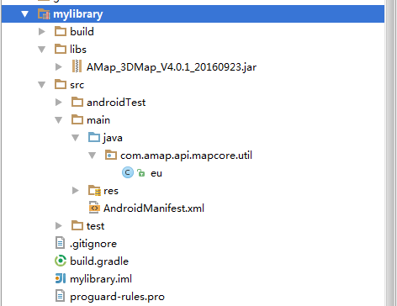Expand the AMap_3DMap jar arrow
Image resolution: width=397 pixels, height=306 pixels.
point(59,66)
